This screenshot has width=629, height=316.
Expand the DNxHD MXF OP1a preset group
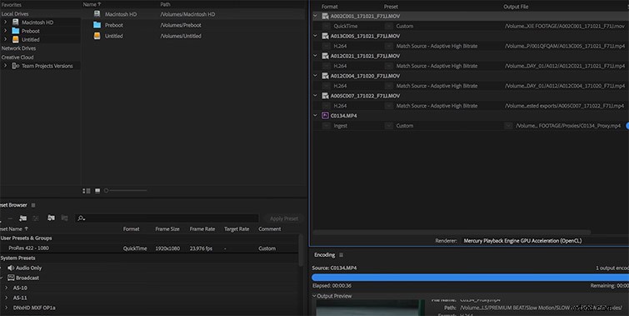coord(6,308)
